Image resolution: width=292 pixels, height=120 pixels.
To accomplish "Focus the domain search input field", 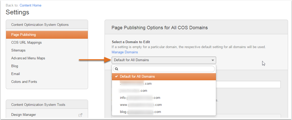I will click(164, 69).
